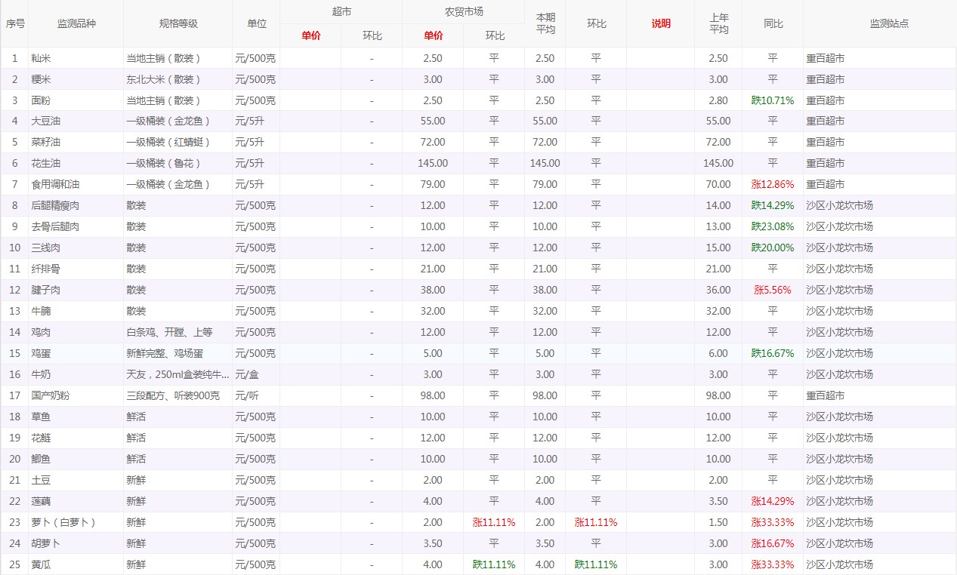This screenshot has width=957, height=575.
Task: Click the 元/听 unit cell
Action: click(246, 395)
